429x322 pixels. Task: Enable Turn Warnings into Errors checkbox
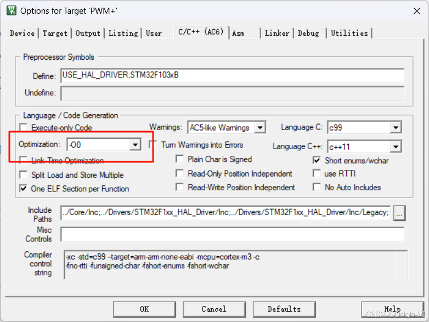click(153, 145)
